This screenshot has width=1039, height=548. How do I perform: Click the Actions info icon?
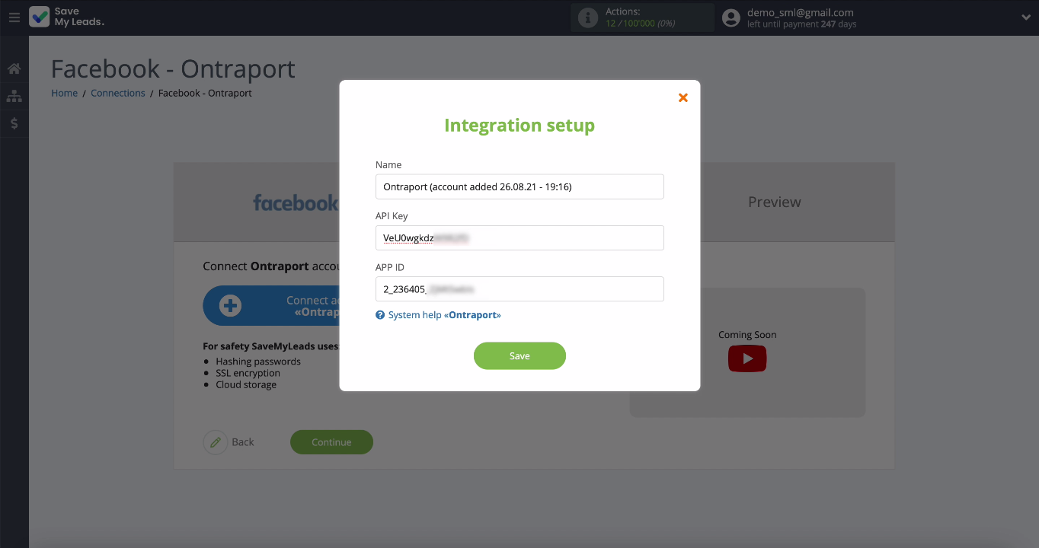click(588, 18)
